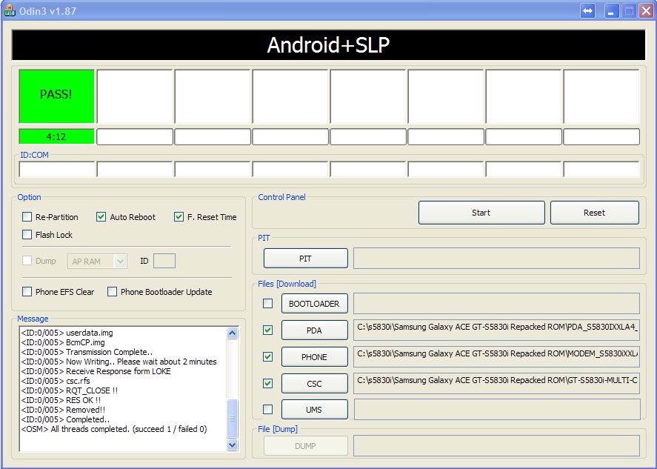Check the box beside the UMS button
657x469 pixels.
[x=267, y=409]
